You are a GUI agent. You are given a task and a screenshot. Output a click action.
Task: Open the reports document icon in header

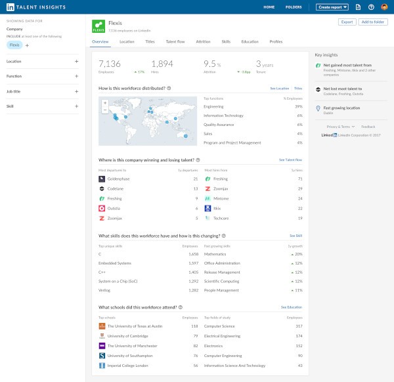click(358, 7)
